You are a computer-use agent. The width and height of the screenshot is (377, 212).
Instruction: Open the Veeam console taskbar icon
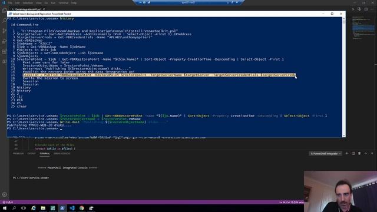point(52,208)
